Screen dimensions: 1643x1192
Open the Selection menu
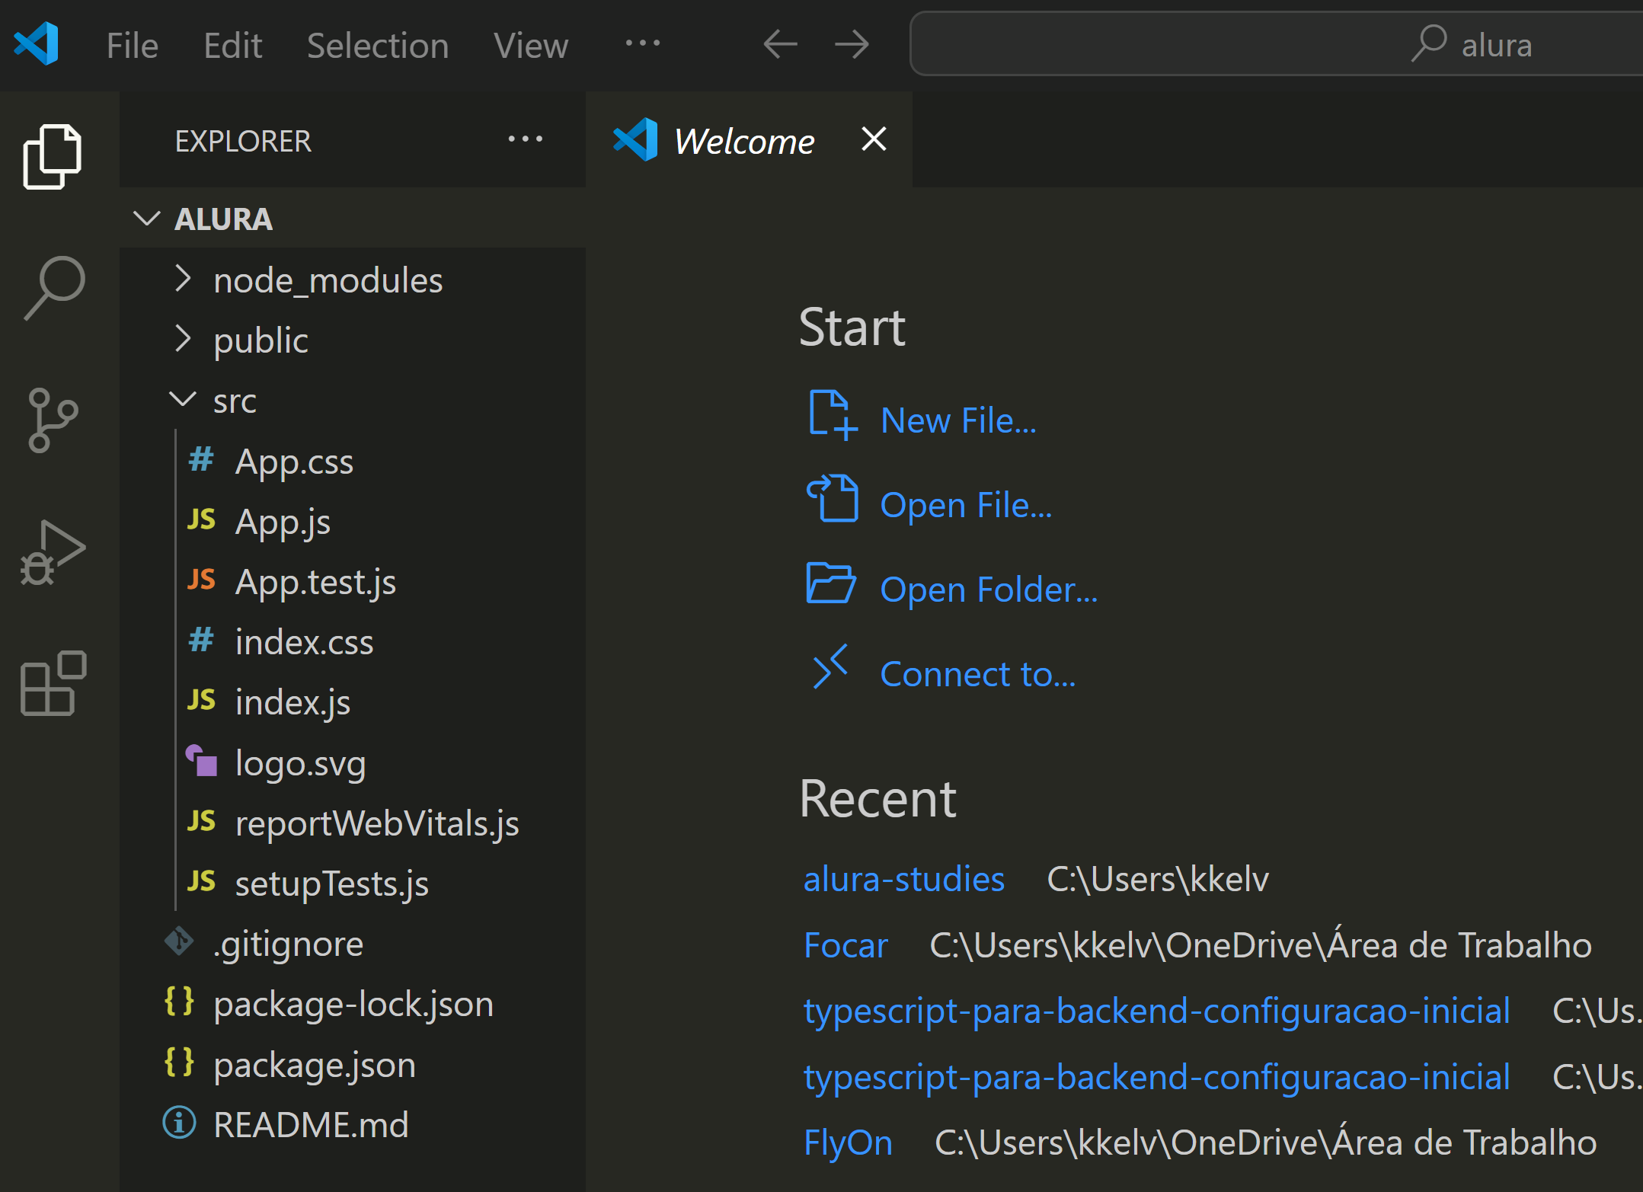pyautogui.click(x=378, y=46)
